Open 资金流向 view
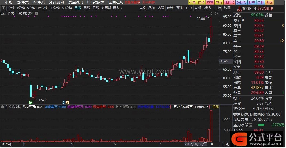 pos(76,2)
